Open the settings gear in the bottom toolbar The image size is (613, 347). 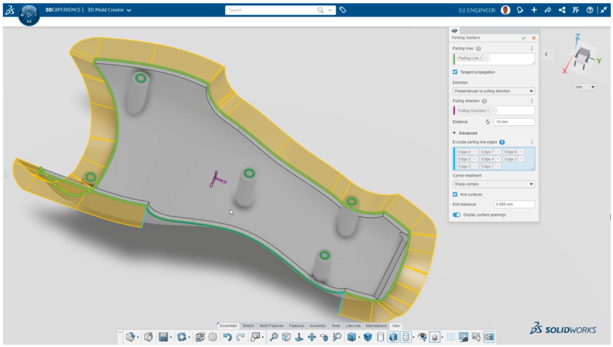coord(213,337)
